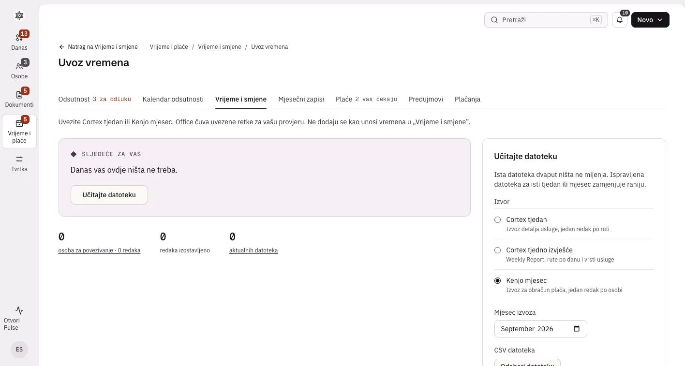This screenshot has height=366, width=685.
Task: Click the Mjesec izvoza September 2026 field
Action: [x=541, y=329]
